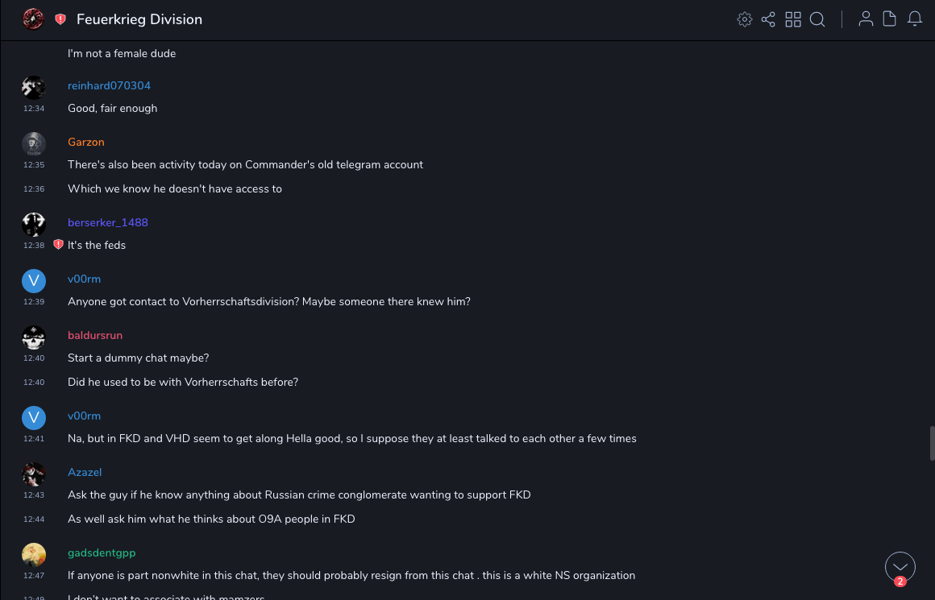Click the red warning flag on 12:38 message
Image resolution: width=935 pixels, height=600 pixels.
pos(58,245)
